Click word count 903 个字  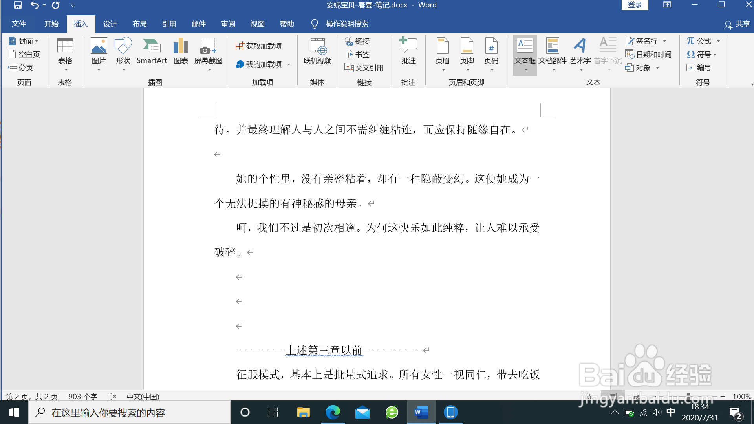tap(82, 397)
